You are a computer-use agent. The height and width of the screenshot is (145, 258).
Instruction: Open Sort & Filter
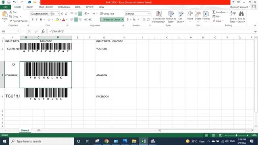(x=233, y=17)
